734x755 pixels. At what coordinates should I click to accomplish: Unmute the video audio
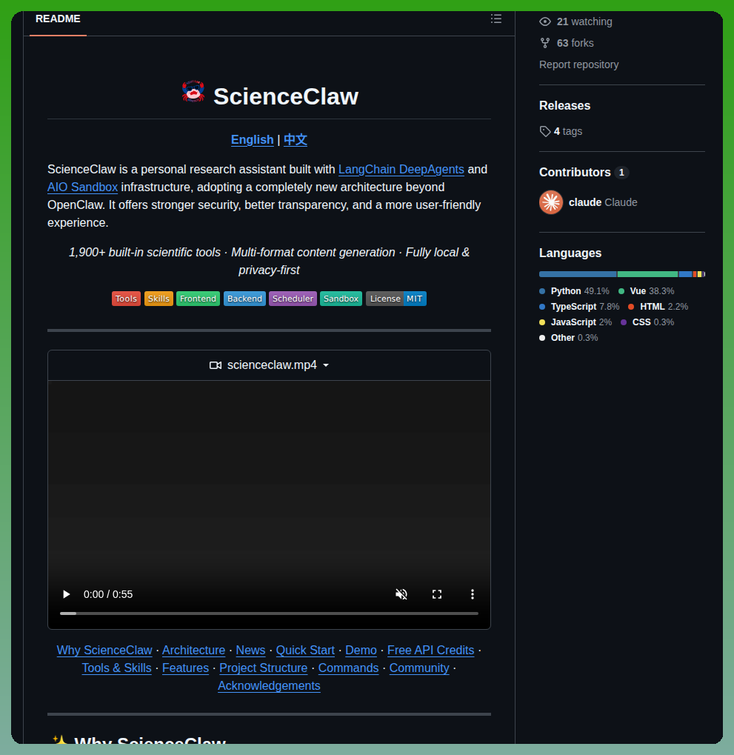(x=401, y=594)
